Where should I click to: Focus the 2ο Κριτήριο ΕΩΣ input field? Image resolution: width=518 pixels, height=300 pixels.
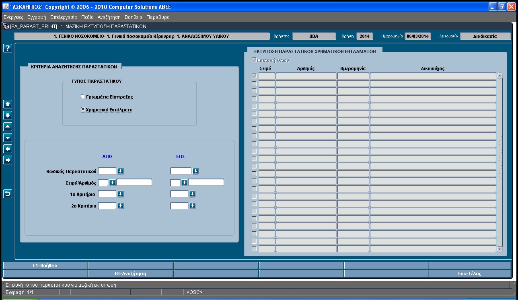click(x=179, y=206)
